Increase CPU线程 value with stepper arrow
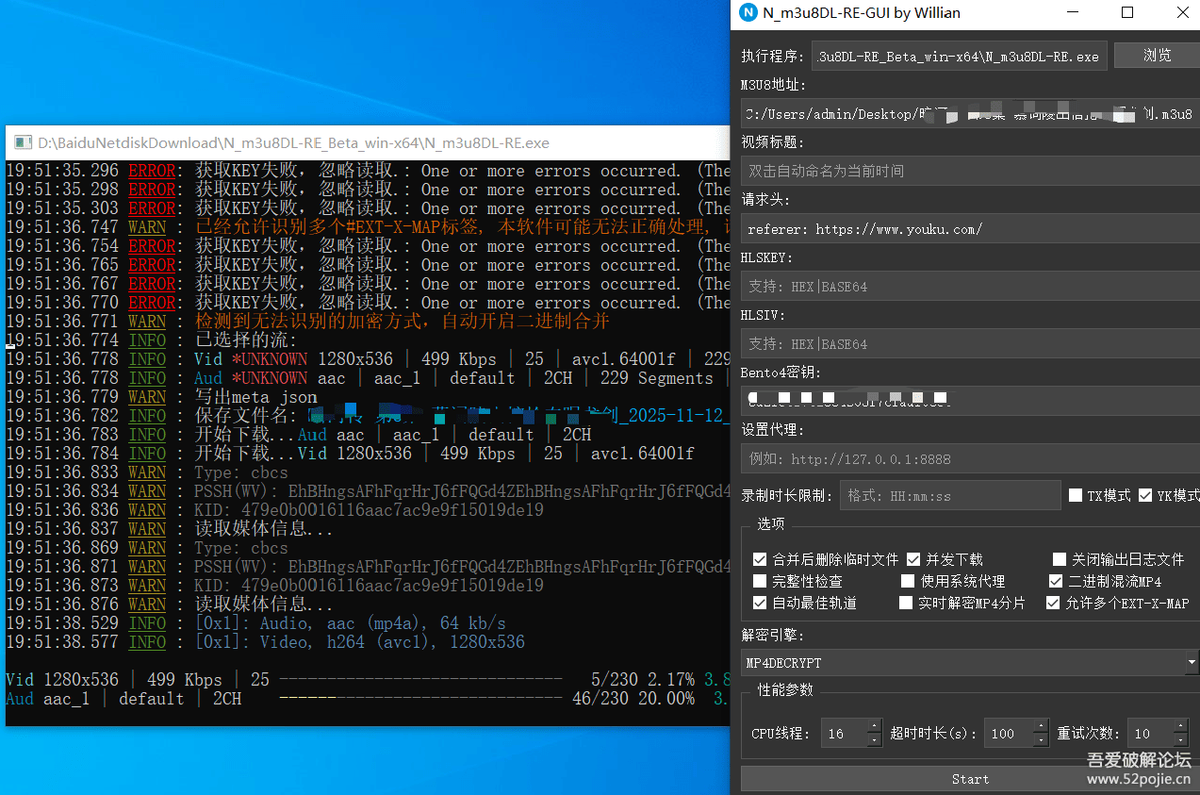Viewport: 1200px width, 795px height. click(873, 727)
